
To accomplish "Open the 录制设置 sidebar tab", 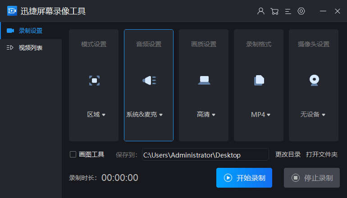I will point(31,31).
